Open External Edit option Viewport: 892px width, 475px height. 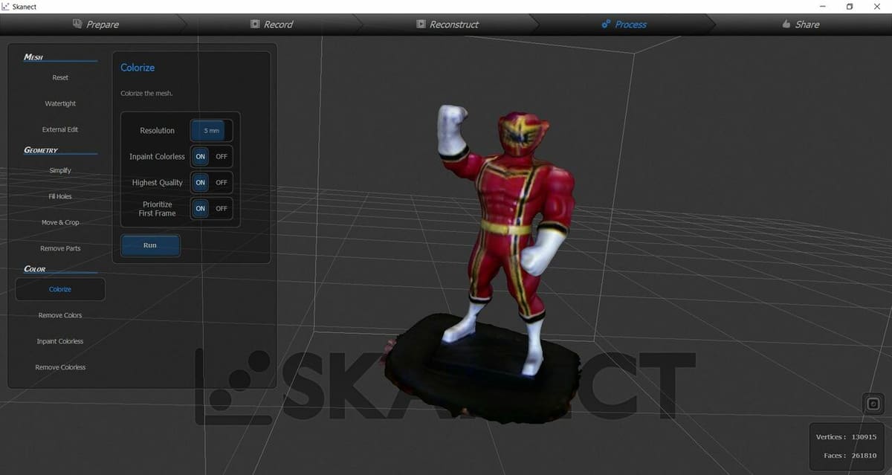tap(60, 130)
